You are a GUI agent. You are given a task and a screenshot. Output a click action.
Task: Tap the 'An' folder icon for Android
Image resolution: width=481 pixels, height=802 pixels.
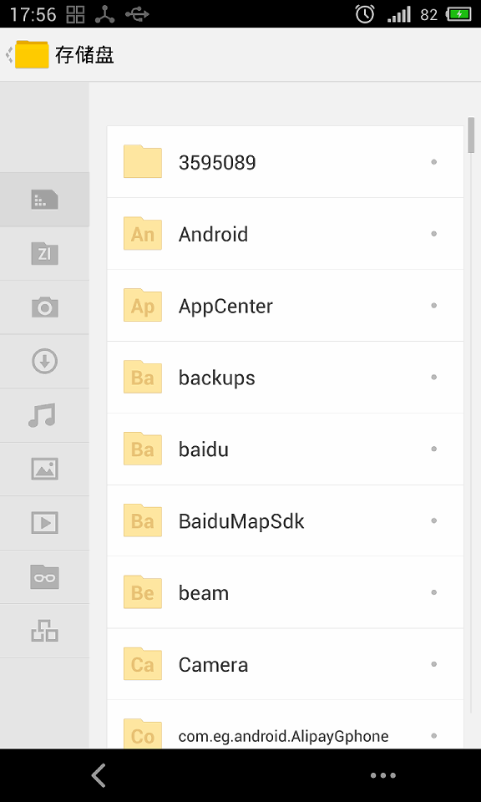[x=143, y=233]
